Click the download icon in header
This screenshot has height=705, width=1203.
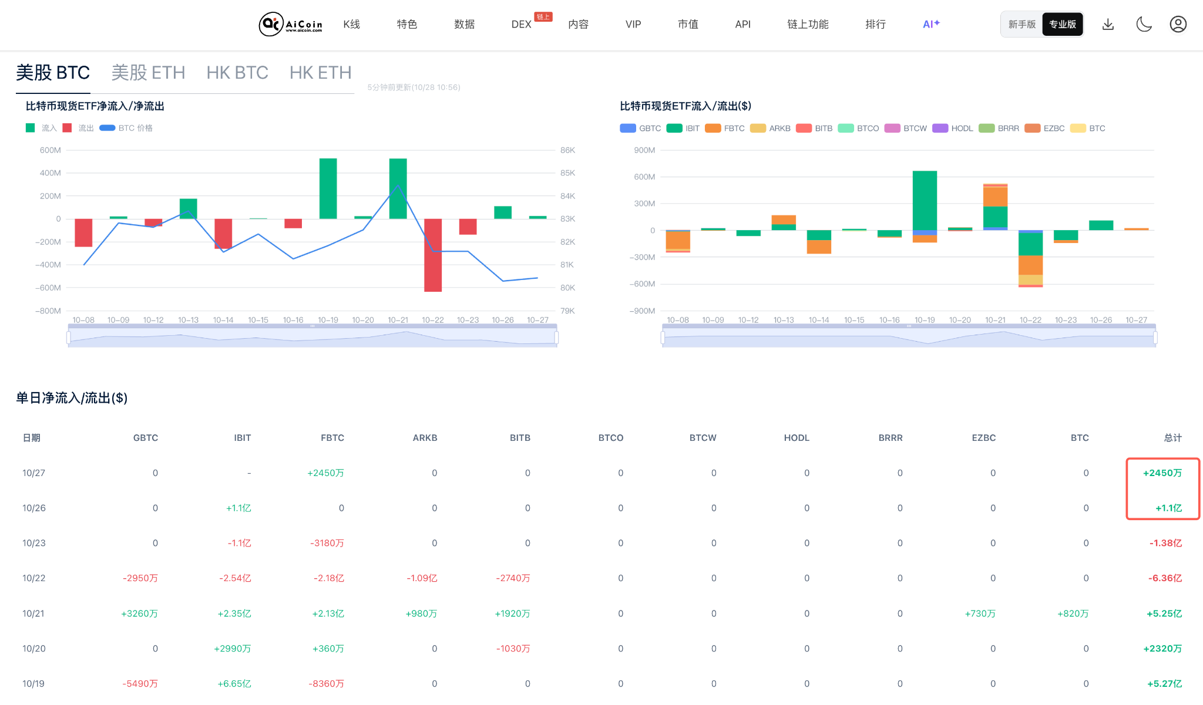click(1108, 24)
